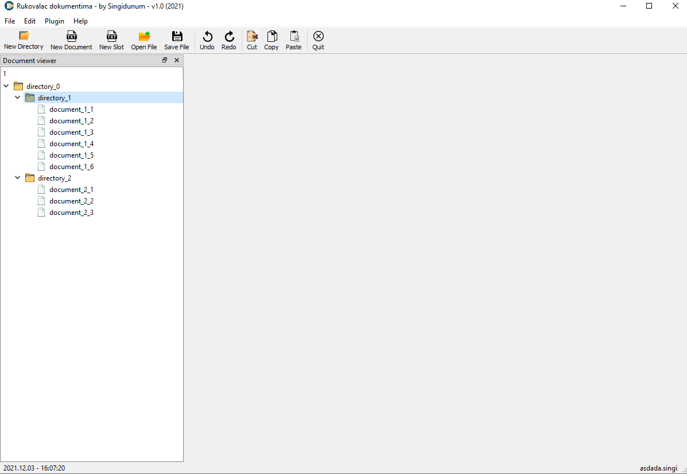687x474 pixels.
Task: Open the Plugin menu
Action: (55, 21)
